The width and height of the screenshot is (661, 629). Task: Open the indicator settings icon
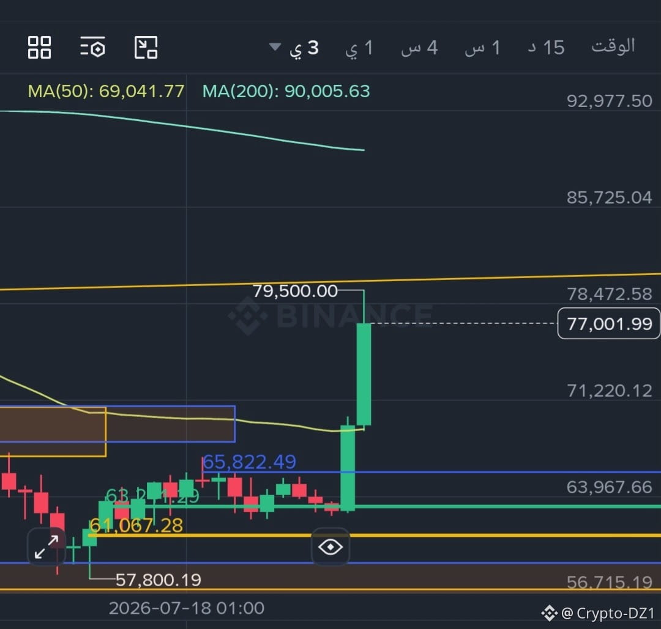[93, 47]
